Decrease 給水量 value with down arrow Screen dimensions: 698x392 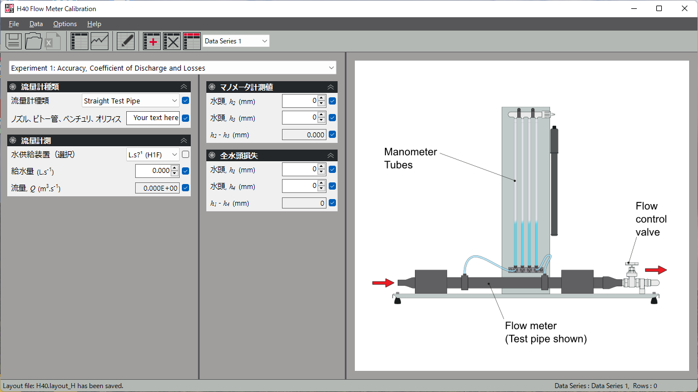(175, 174)
